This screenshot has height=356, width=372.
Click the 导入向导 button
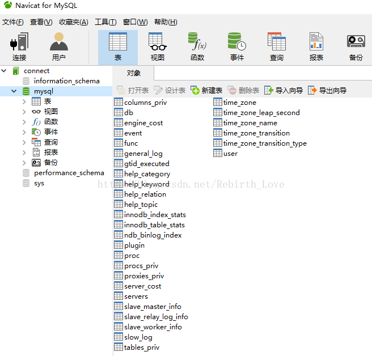(x=284, y=90)
